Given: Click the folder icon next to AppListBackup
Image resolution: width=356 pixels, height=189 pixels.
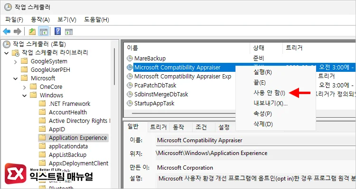Looking at the screenshot, I should tap(42, 155).
